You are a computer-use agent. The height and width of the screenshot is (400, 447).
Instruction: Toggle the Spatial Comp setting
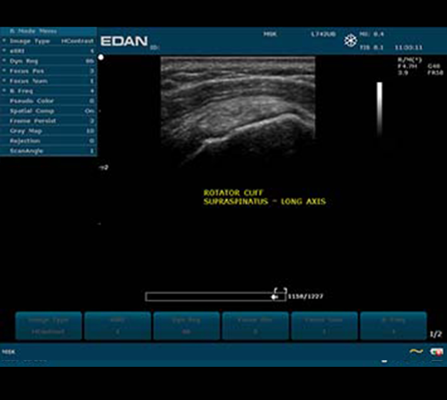pyautogui.click(x=48, y=111)
